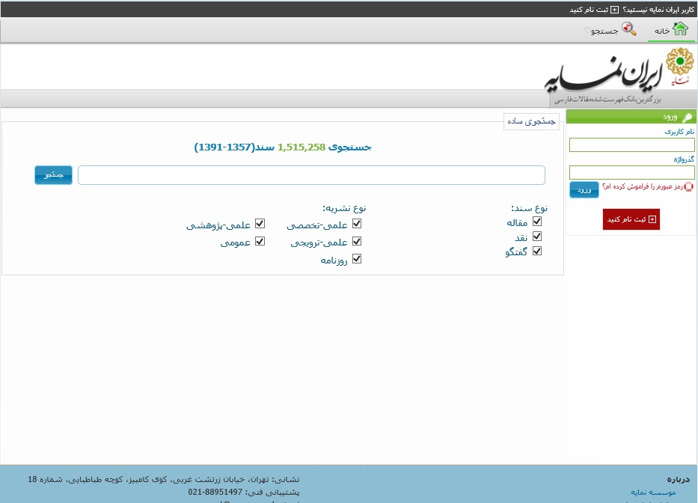Screen dimensions: 698x503
Task: Click the نوع سند label
Action: tap(529, 208)
